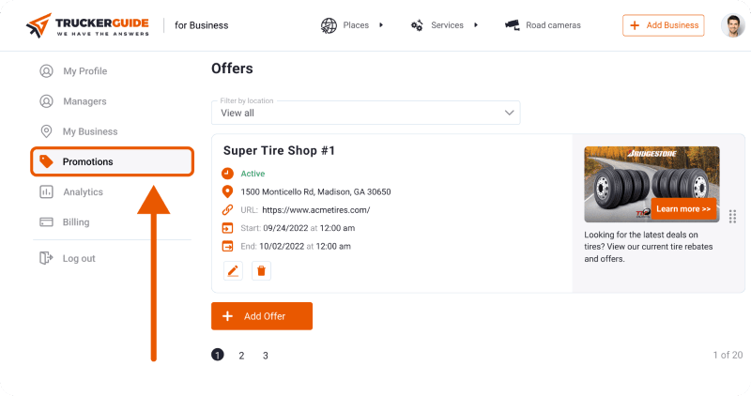This screenshot has width=751, height=396.
Task: Click the drag handle dots on offer card
Action: (732, 217)
